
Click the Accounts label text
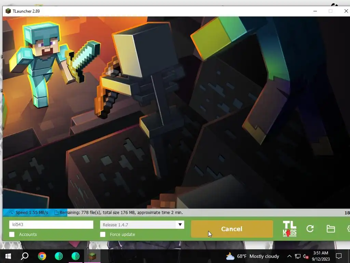(x=28, y=234)
